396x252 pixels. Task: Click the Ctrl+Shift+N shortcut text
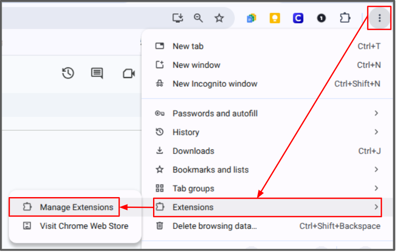(x=357, y=84)
